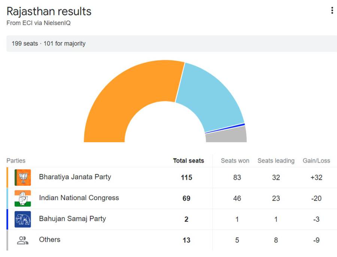Image resolution: width=337 pixels, height=257 pixels.
Task: Click the Total seats column header
Action: pos(188,160)
